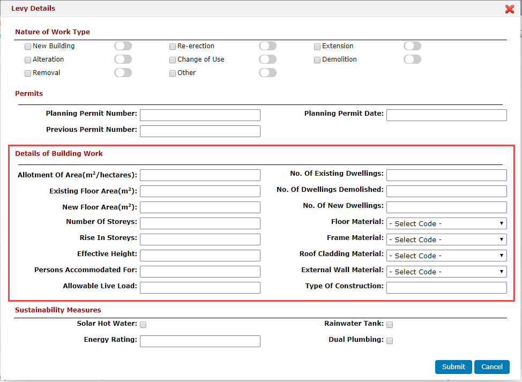
Task: Toggle the Re-erection switch
Action: (267, 46)
